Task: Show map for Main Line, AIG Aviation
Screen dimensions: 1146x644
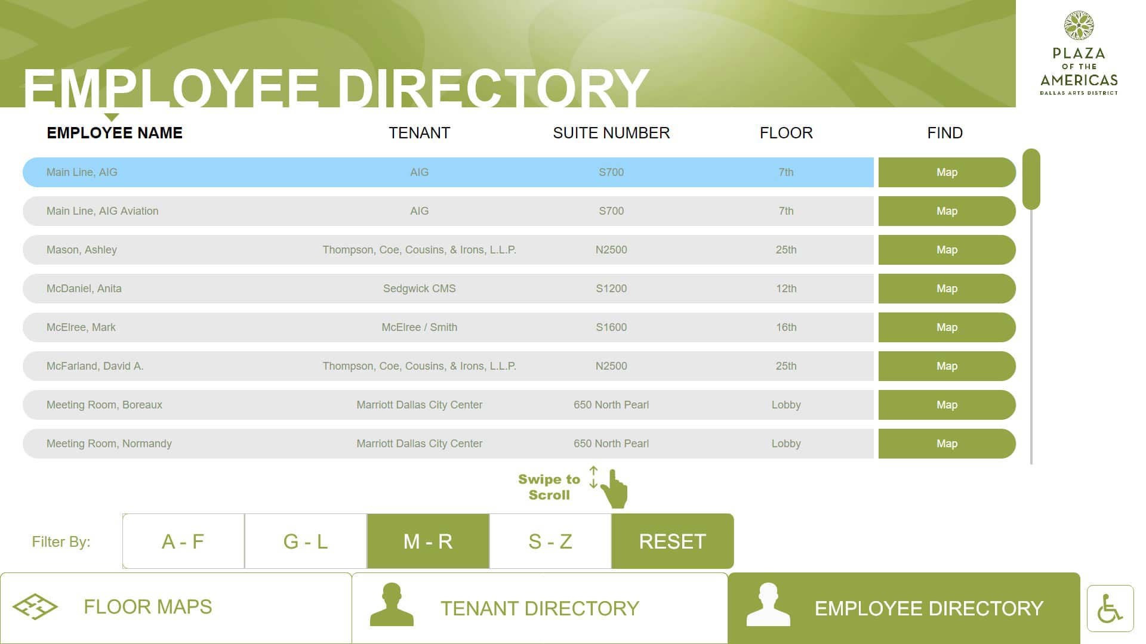Action: point(947,211)
